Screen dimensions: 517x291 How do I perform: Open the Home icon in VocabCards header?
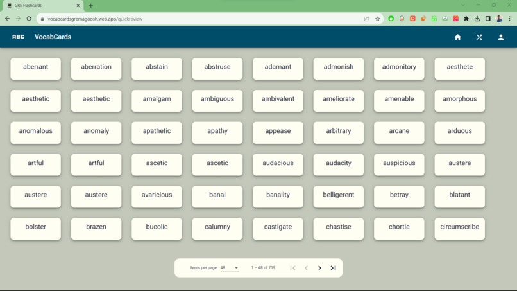click(457, 37)
